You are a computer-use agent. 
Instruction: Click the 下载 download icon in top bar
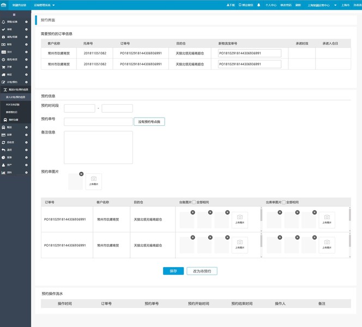[x=231, y=5]
